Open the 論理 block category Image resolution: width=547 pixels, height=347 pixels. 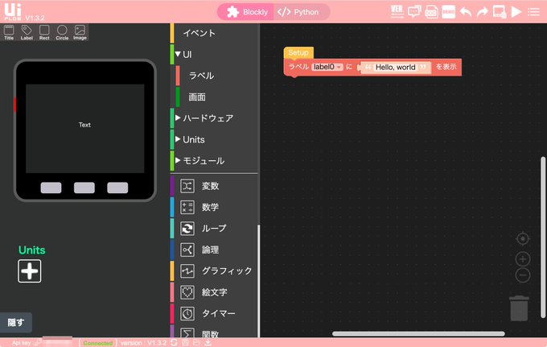pos(214,250)
